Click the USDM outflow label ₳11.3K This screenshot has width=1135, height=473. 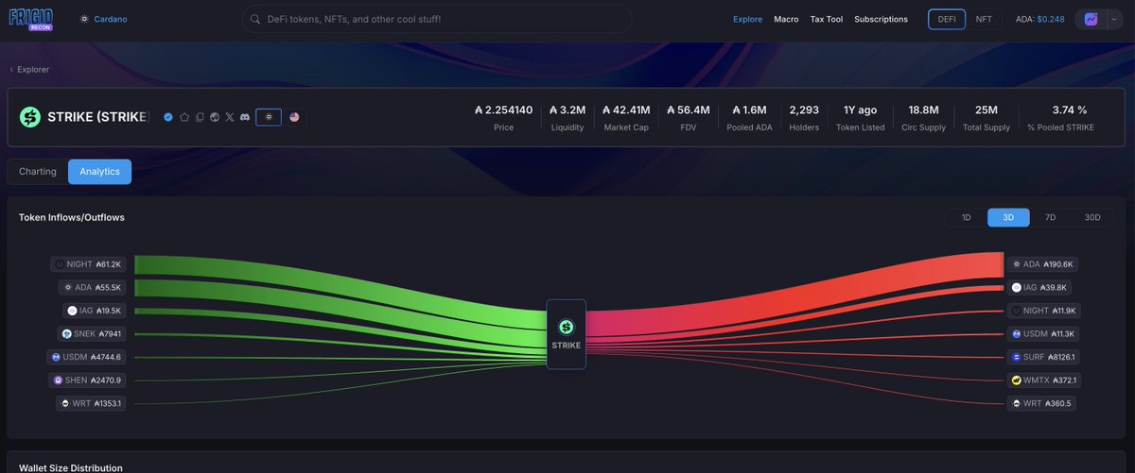click(x=1044, y=333)
